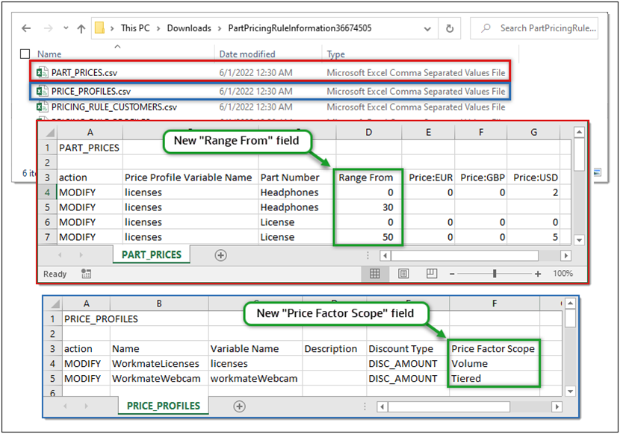620x434 pixels.
Task: Click the Part Number header cell
Action: coord(297,177)
